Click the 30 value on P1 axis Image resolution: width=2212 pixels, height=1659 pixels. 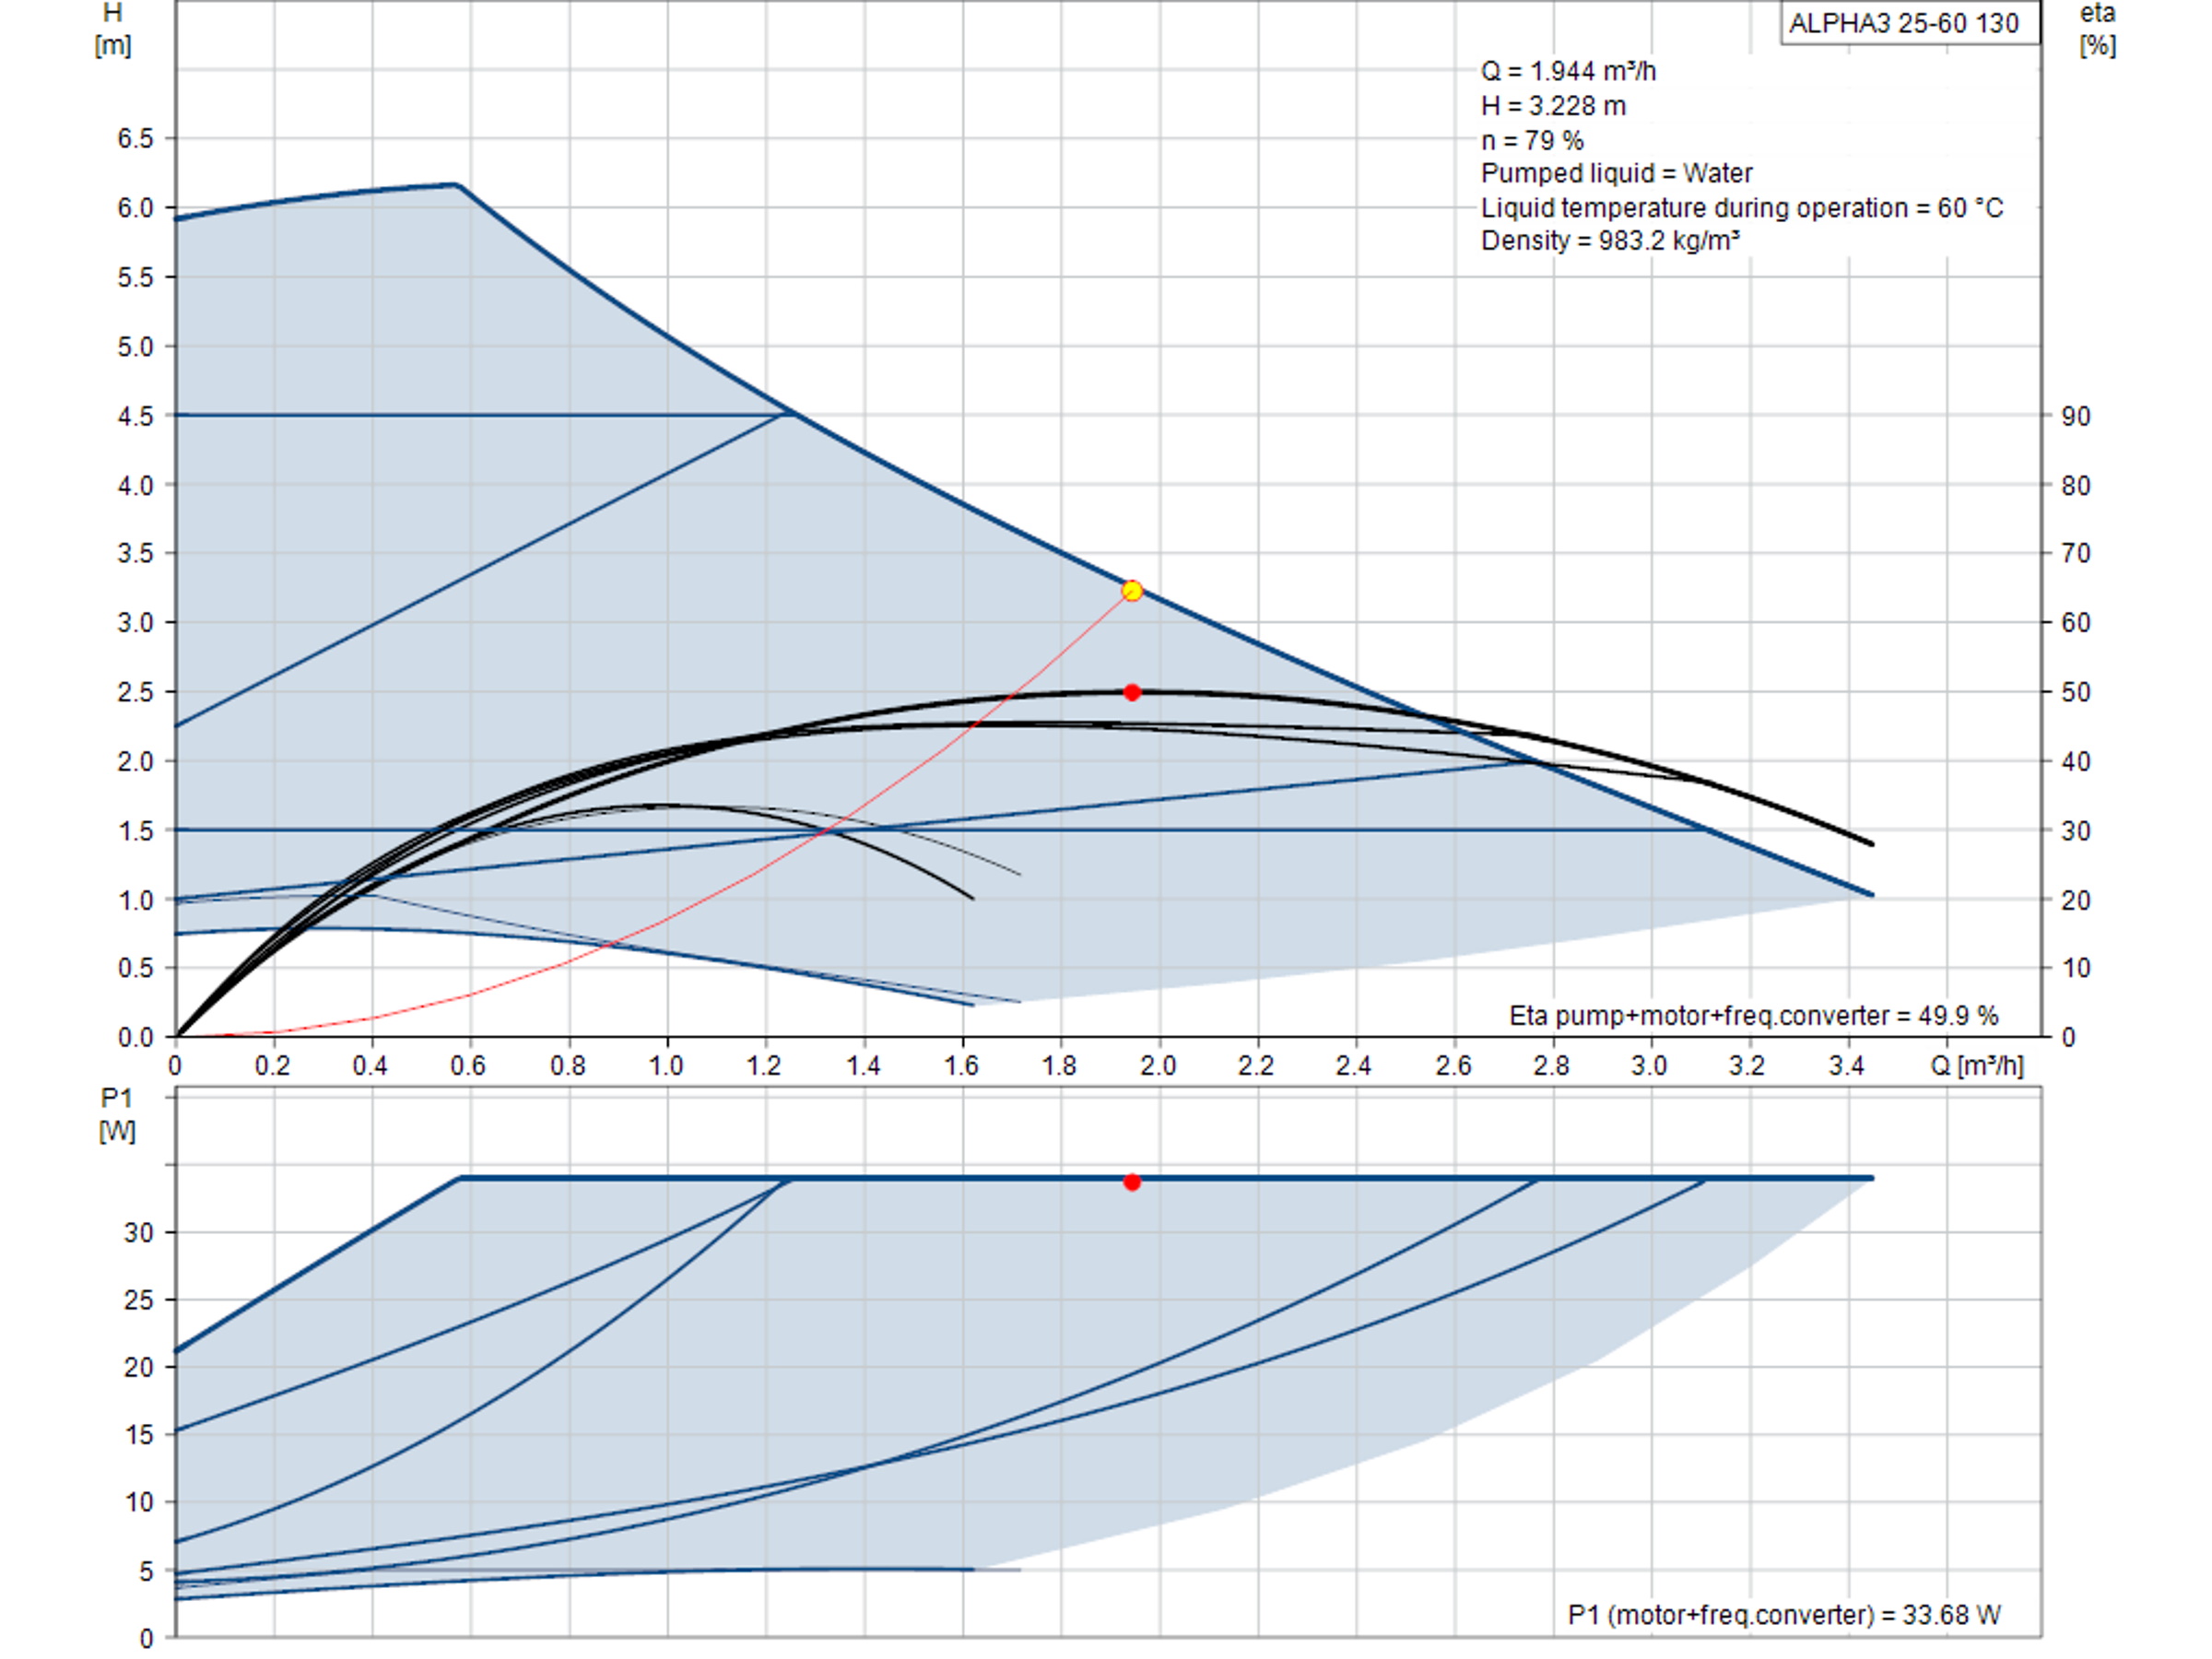139,1233
